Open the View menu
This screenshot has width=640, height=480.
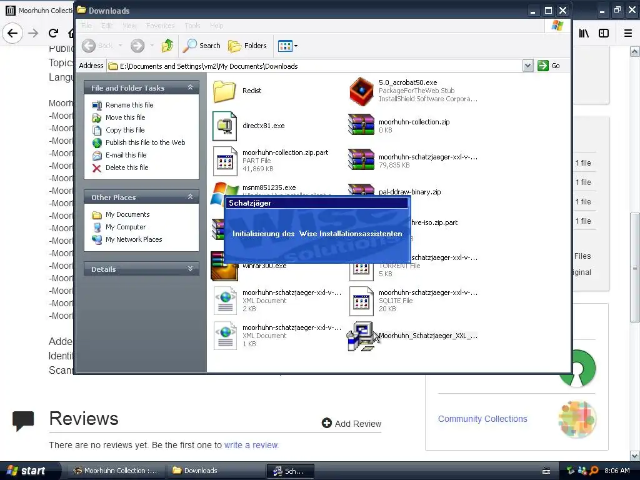(130, 26)
